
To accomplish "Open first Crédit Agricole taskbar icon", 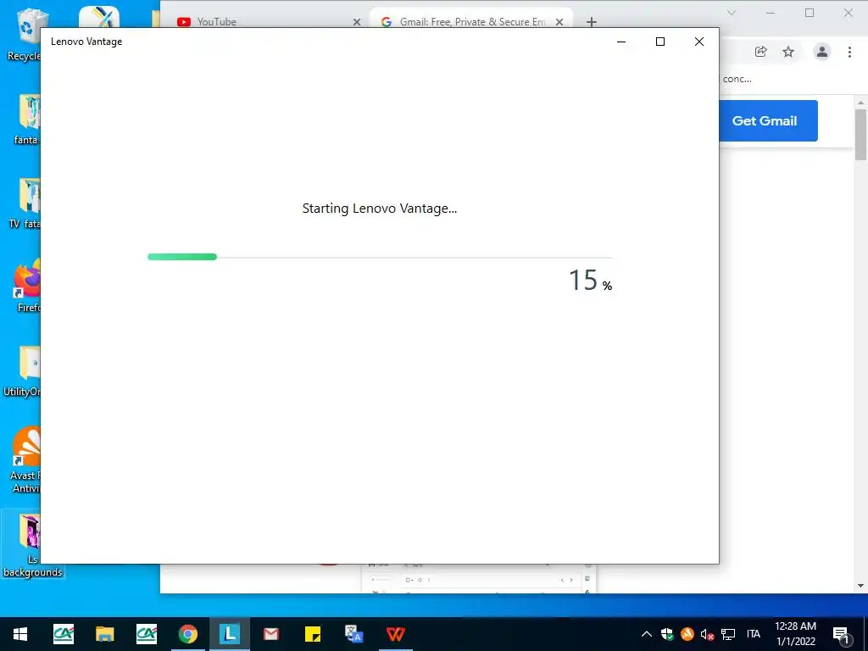I will tap(63, 634).
